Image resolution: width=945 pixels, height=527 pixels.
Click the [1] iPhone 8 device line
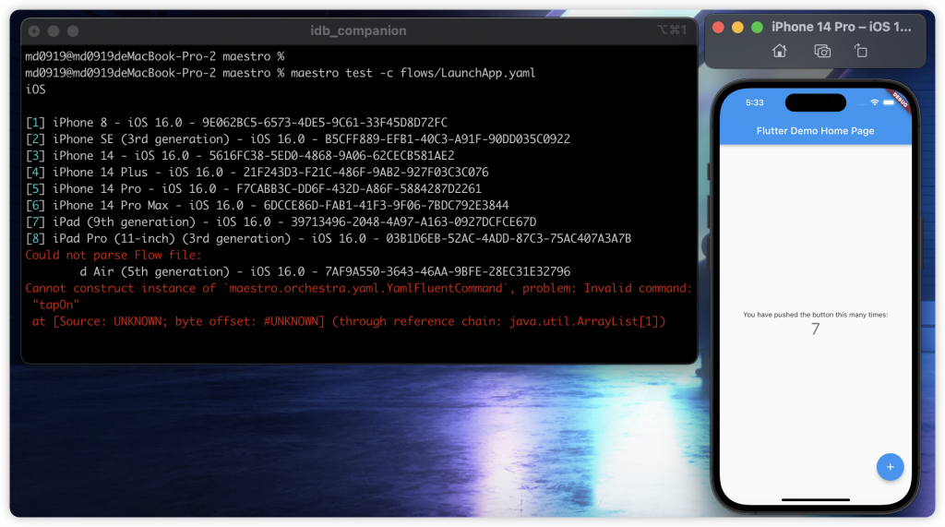coord(236,123)
